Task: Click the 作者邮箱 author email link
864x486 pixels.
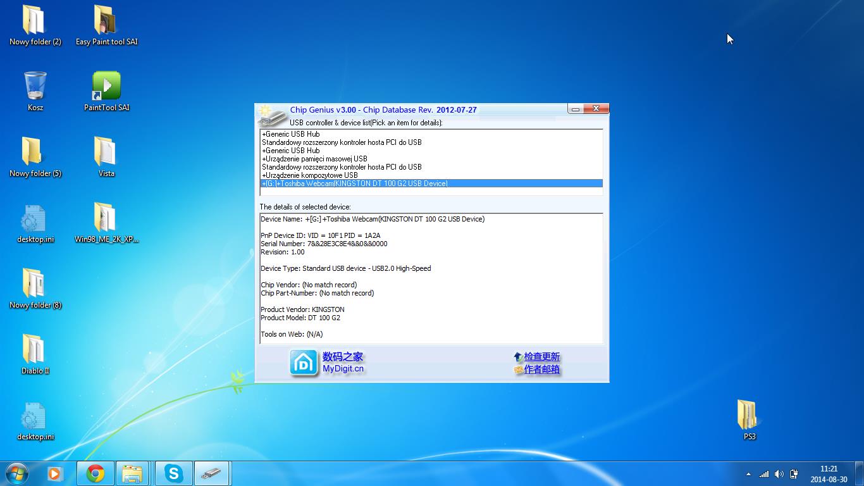Action: 541,370
